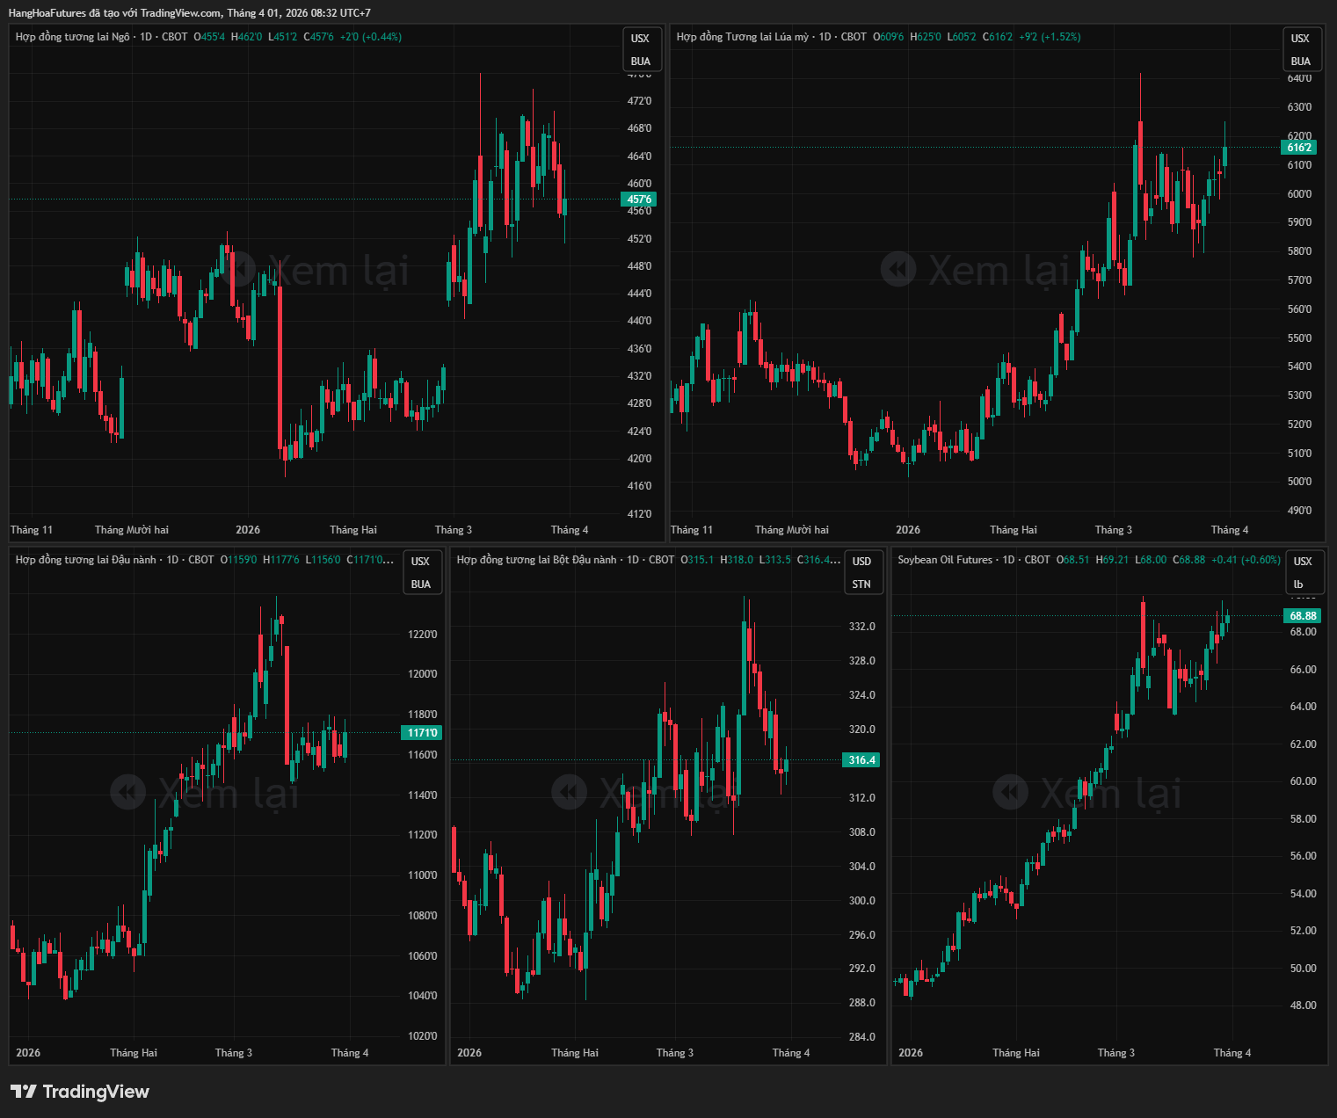The width and height of the screenshot is (1337, 1118).
Task: Click the rewind icon in wheat chart watermark
Action: click(897, 270)
